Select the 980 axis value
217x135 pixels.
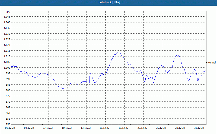tap(8, 90)
